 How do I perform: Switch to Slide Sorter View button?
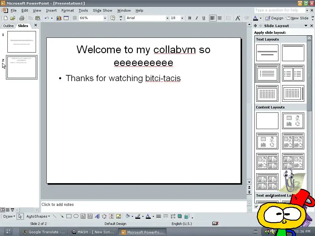(x=7, y=210)
